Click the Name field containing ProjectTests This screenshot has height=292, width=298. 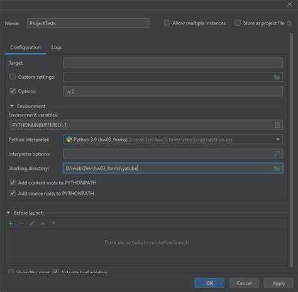point(88,23)
